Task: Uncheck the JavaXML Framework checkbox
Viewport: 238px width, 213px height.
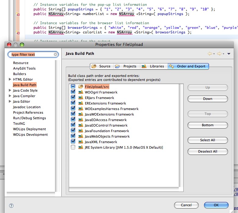Action: pos(73,142)
